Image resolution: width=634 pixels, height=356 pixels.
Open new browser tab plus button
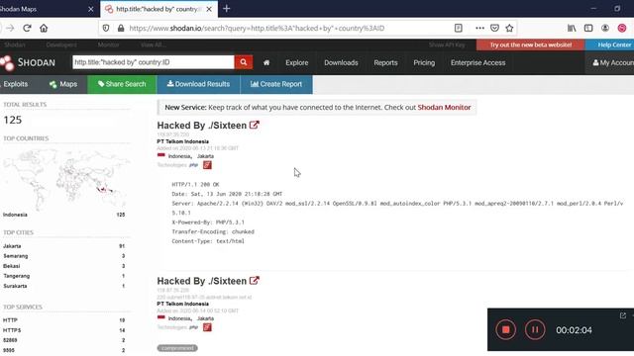click(x=227, y=9)
